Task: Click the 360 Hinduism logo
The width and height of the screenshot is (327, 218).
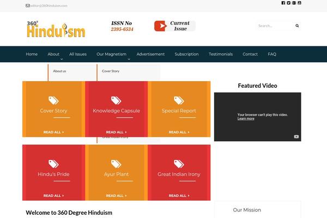Action: pyautogui.click(x=56, y=29)
